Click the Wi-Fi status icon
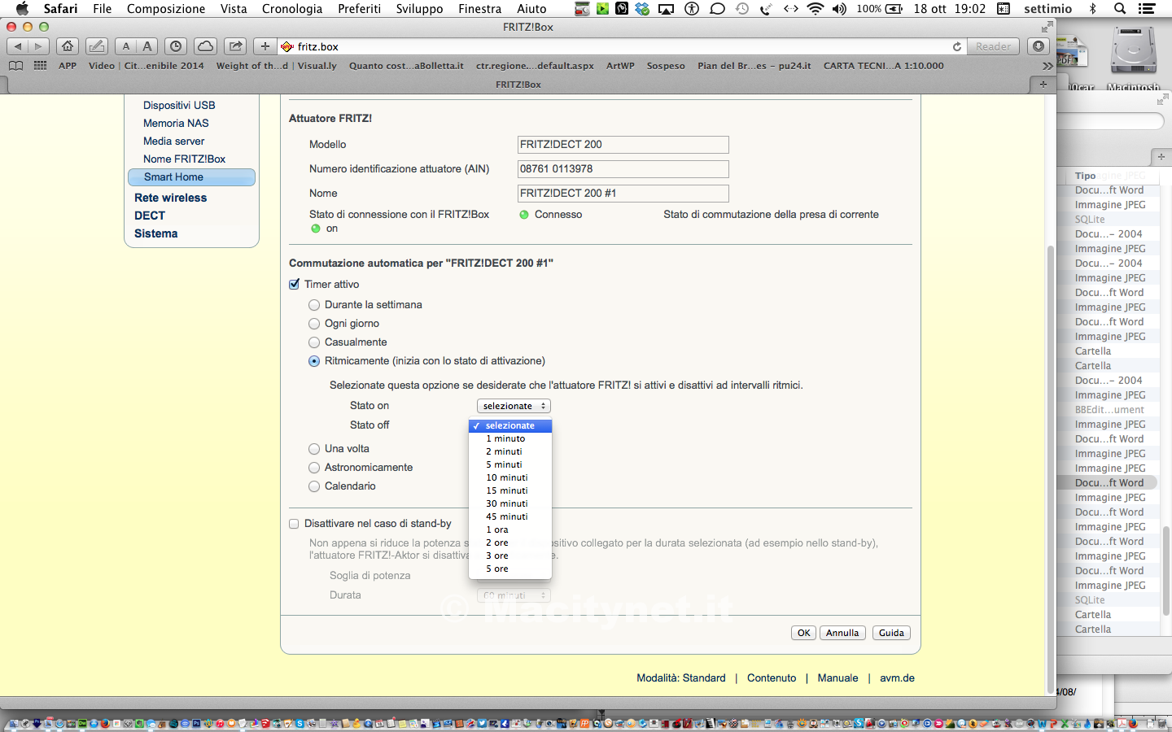Viewport: 1172px width, 732px height. tap(815, 9)
